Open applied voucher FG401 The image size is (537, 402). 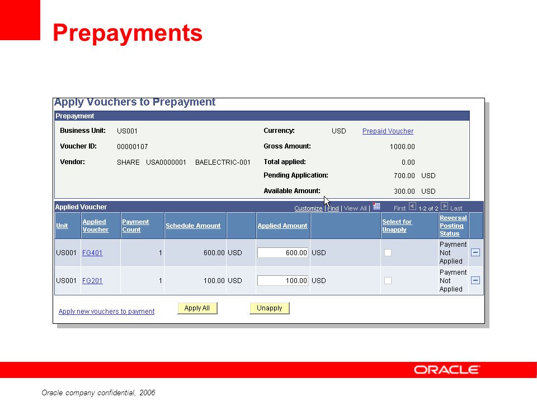pyautogui.click(x=92, y=252)
